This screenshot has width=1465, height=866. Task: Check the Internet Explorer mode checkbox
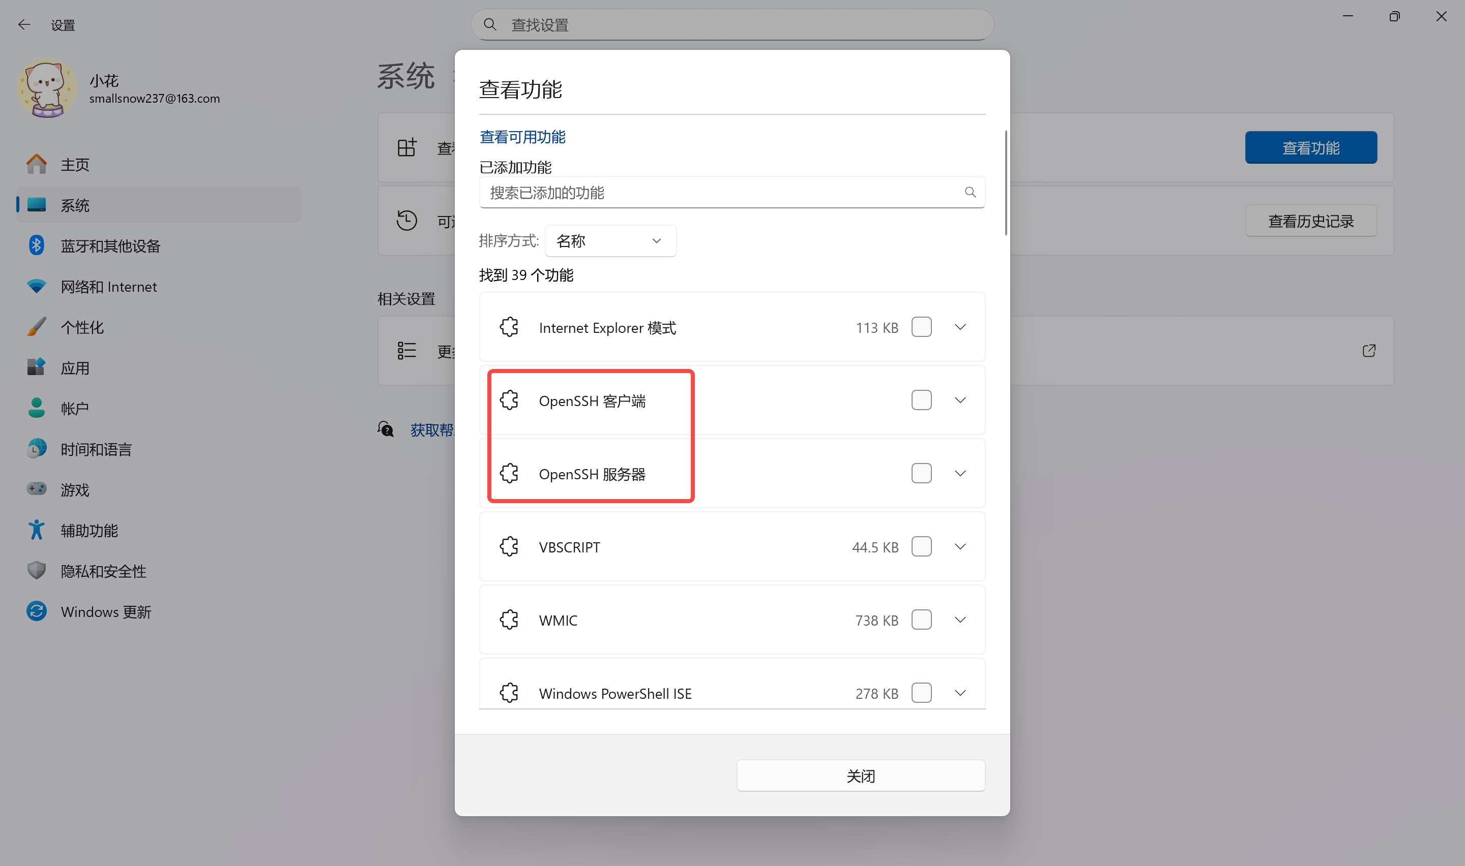pyautogui.click(x=921, y=327)
